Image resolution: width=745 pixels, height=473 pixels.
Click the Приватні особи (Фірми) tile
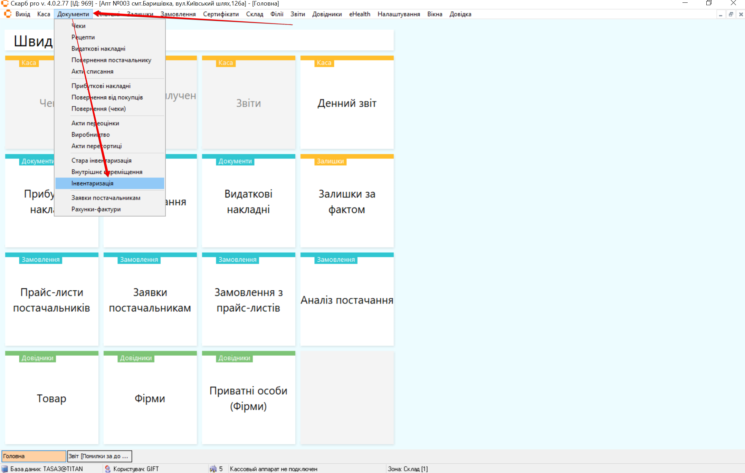click(x=248, y=398)
